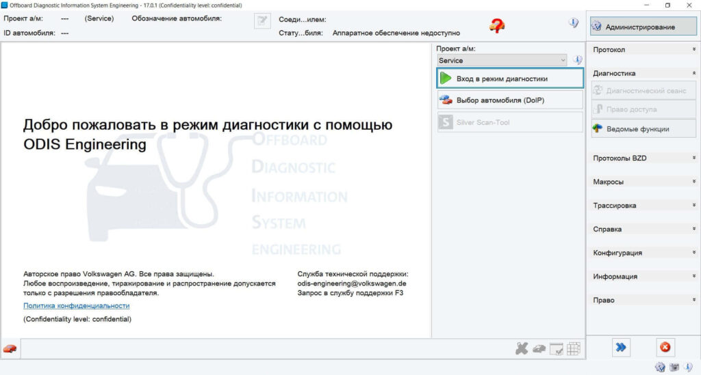Screen dimensions: 701x375
Task: Click the green play arrow icon
Action: (x=445, y=78)
